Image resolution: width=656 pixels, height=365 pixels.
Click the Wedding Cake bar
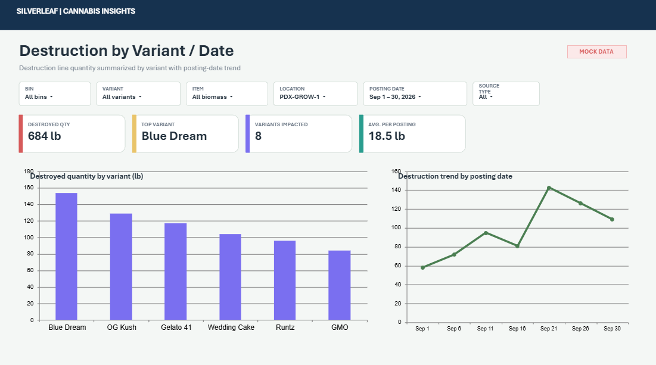(231, 277)
